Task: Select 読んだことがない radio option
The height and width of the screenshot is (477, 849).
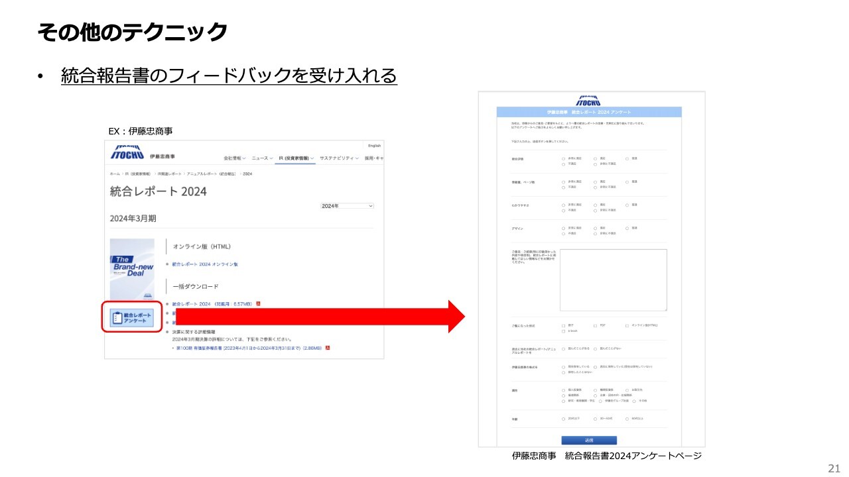Action: pos(595,349)
